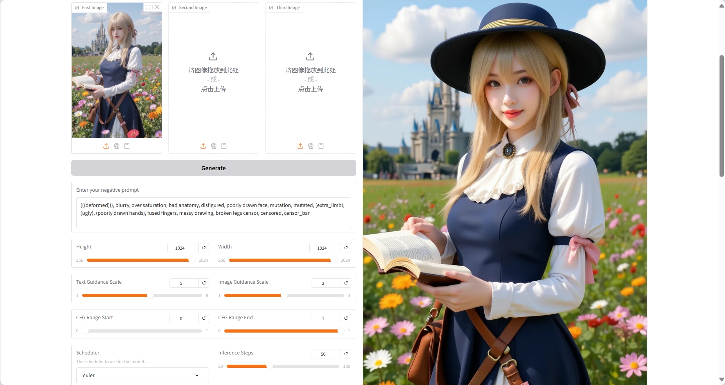Click the upload icon under Second Image

point(203,146)
